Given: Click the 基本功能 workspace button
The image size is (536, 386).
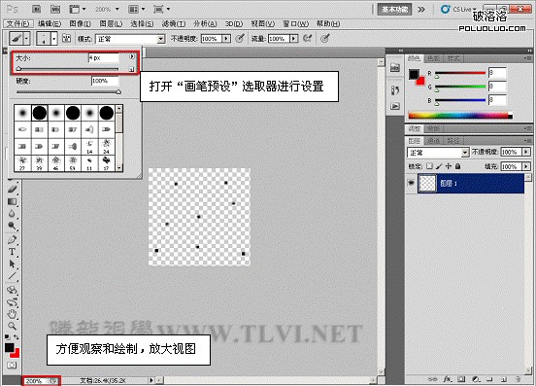Looking at the screenshot, I should (394, 10).
